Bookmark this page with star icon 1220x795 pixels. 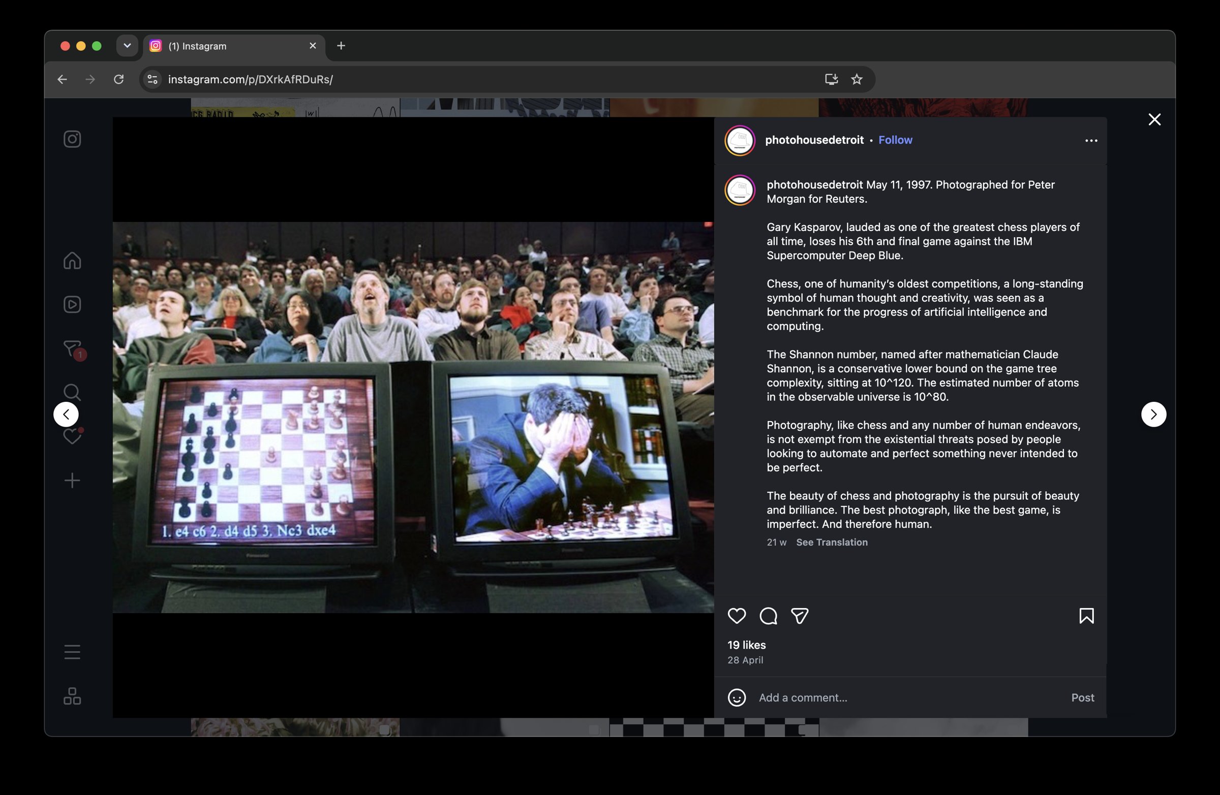coord(857,79)
